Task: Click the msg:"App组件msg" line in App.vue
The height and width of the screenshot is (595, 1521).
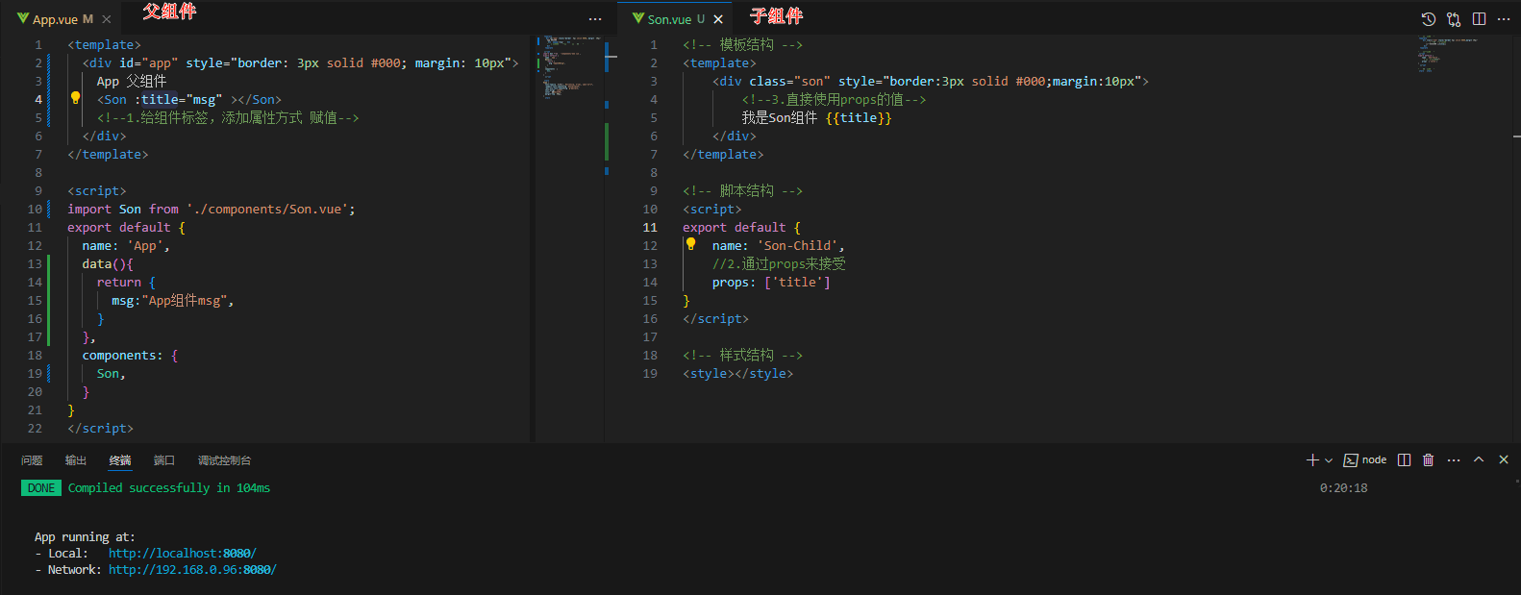Action: [x=172, y=300]
